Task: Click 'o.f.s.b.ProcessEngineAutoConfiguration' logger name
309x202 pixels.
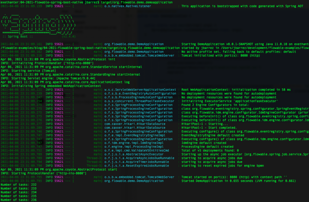Action: [139, 97]
